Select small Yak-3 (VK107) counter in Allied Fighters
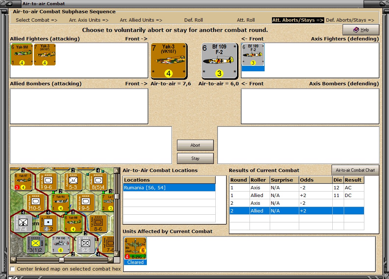Viewport: 389px width, 279px height. coord(45,54)
